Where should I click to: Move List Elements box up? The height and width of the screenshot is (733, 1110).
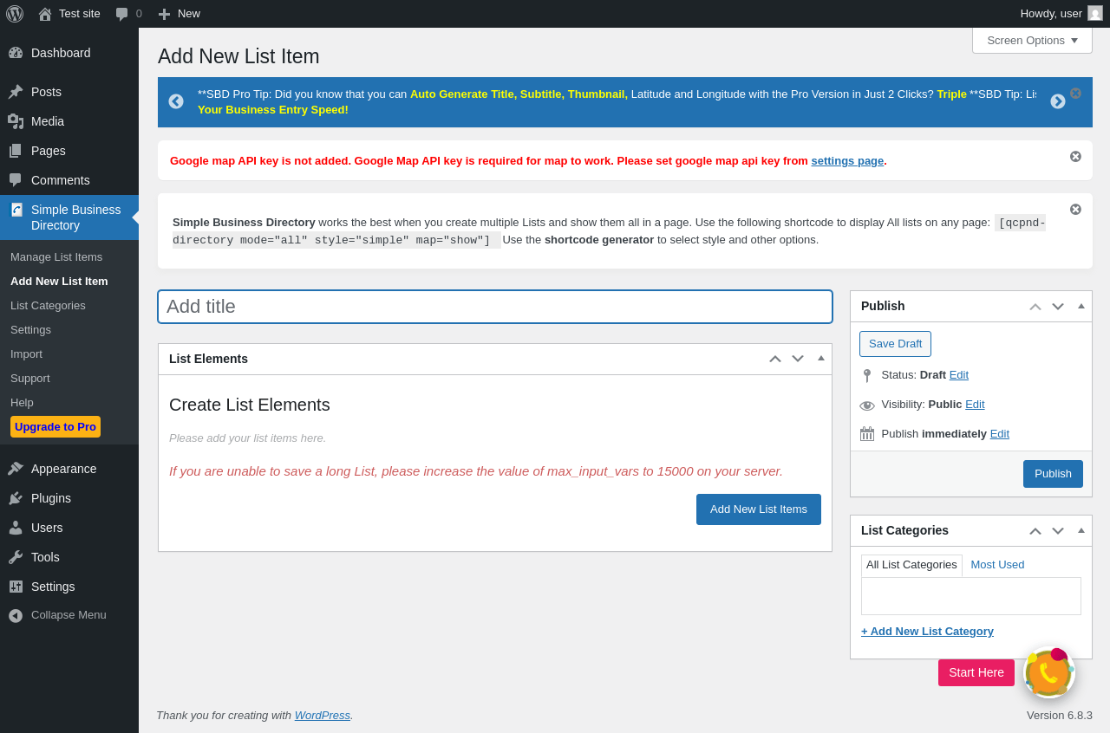(775, 359)
